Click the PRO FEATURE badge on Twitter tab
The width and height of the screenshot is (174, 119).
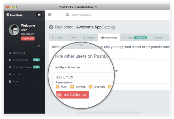[x=141, y=38]
